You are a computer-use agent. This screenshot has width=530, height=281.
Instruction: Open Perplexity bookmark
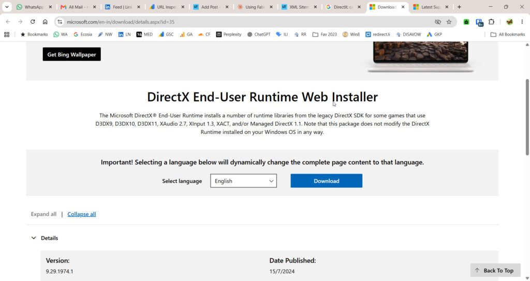pyautogui.click(x=229, y=35)
